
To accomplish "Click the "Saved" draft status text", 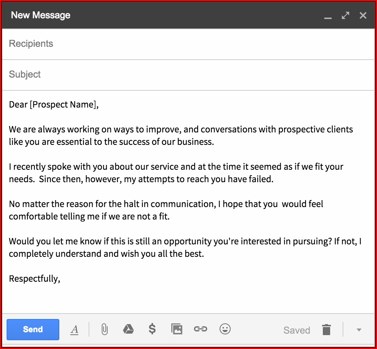I will click(x=296, y=330).
